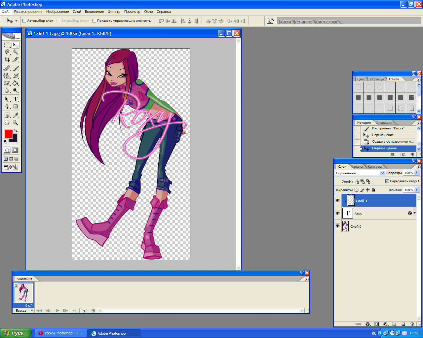Switch to the Операции tab
Screen dimensions: 423x338
(x=383, y=123)
